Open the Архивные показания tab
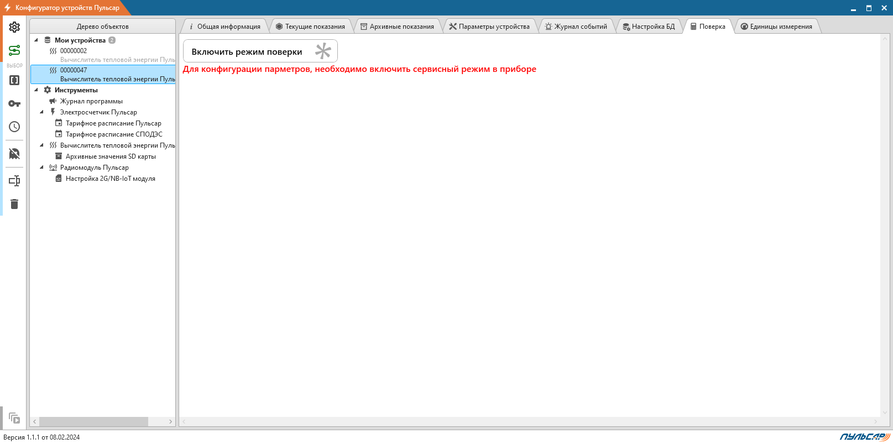The width and height of the screenshot is (893, 444). coord(397,27)
